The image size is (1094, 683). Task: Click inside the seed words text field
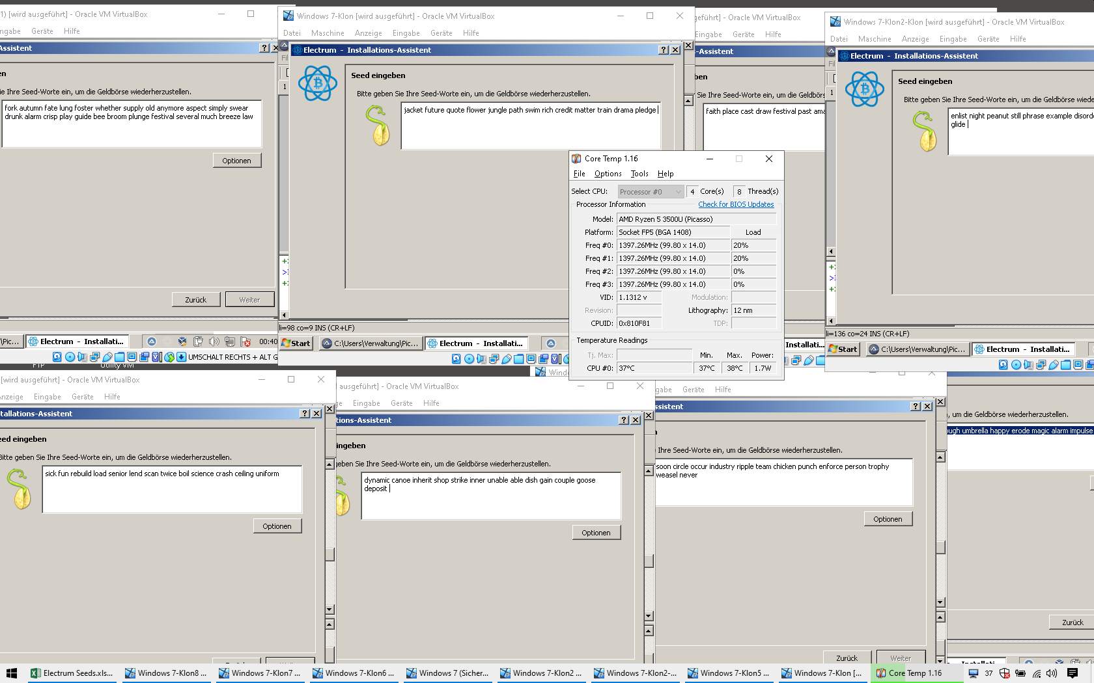pos(531,124)
